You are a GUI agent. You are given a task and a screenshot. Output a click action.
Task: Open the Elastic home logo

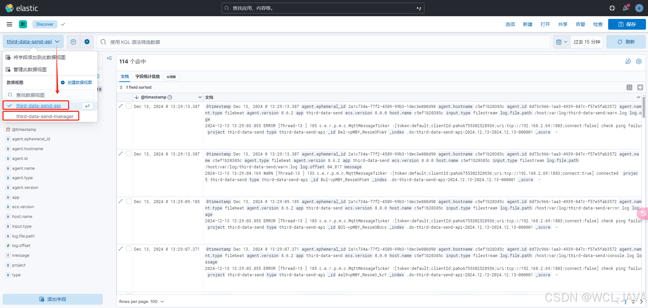point(22,8)
